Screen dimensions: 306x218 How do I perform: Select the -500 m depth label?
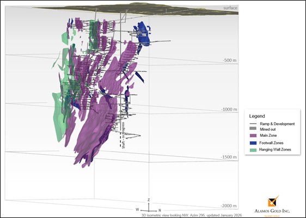tap(230, 60)
